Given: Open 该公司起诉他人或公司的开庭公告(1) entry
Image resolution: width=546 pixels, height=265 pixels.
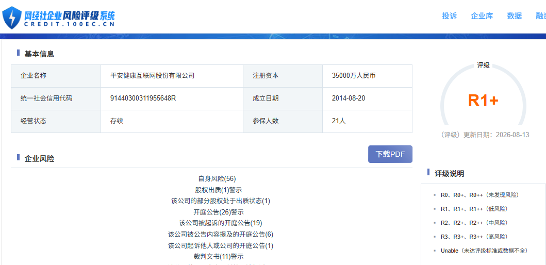Looking at the screenshot, I should click(221, 245).
